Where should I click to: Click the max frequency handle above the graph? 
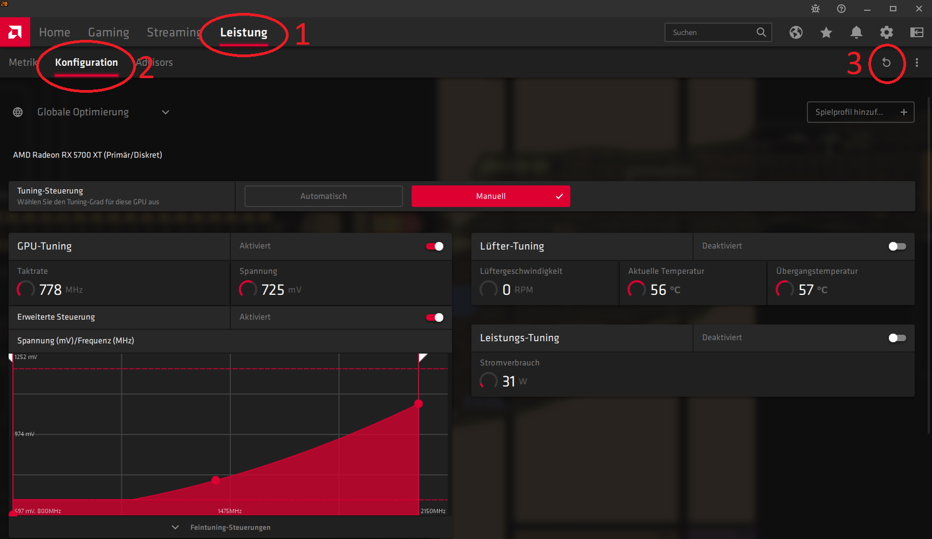tap(423, 358)
